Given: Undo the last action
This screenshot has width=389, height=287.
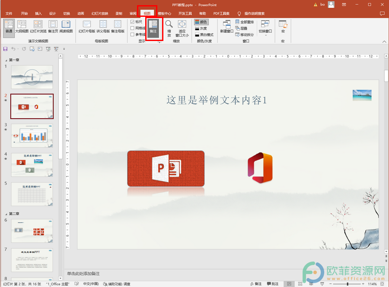Looking at the screenshot, I should point(13,49).
